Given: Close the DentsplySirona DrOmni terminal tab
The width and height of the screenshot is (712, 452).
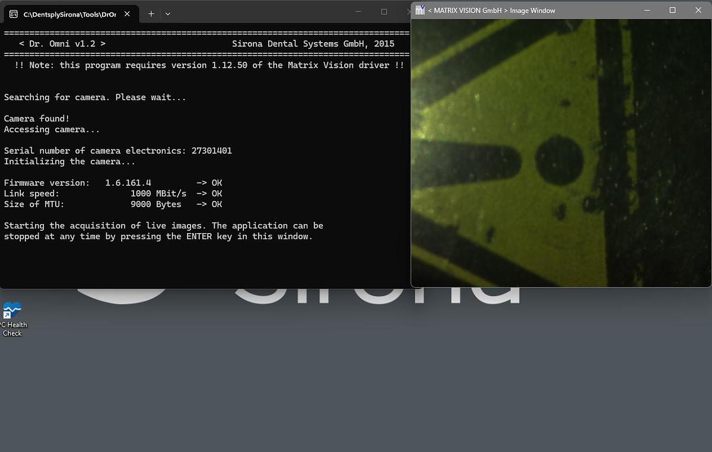Looking at the screenshot, I should click(x=127, y=14).
